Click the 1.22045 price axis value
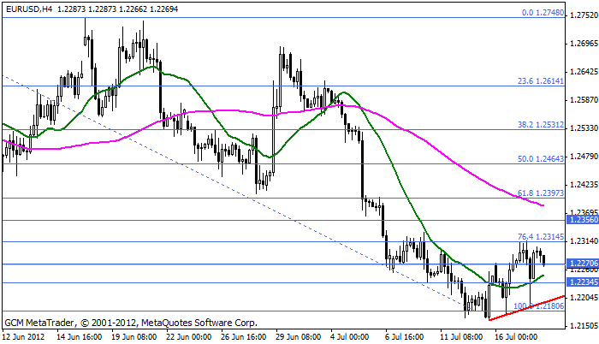Image resolution: width=599 pixels, height=344 pixels. pos(583,298)
